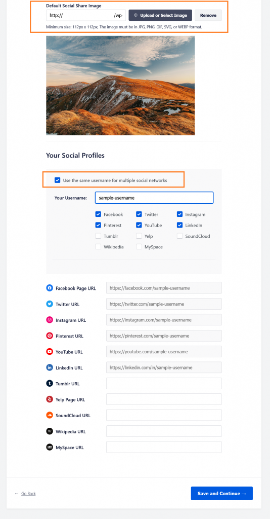
Task: Tick the SoundCloud checkbox
Action: point(179,236)
